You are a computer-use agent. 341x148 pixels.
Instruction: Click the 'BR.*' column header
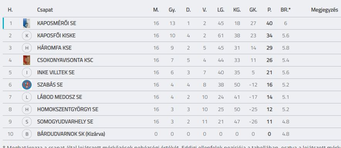pyautogui.click(x=285, y=10)
